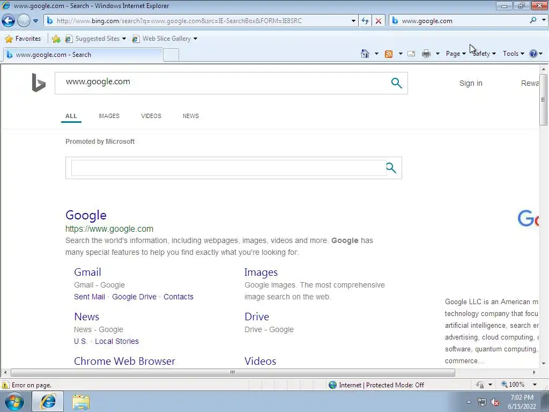The image size is (549, 412).
Task: Open the Page menu
Action: tap(456, 54)
